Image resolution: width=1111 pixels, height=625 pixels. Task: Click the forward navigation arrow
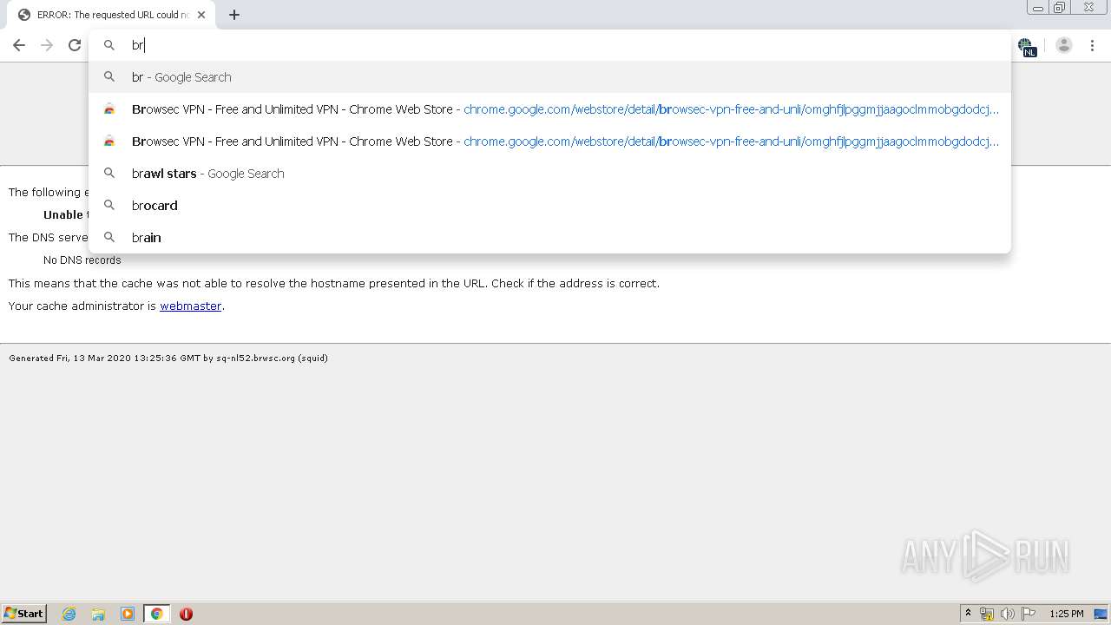pos(47,45)
